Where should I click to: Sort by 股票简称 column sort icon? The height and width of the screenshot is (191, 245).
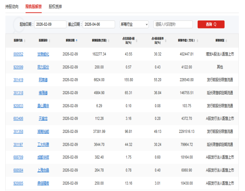(50, 41)
